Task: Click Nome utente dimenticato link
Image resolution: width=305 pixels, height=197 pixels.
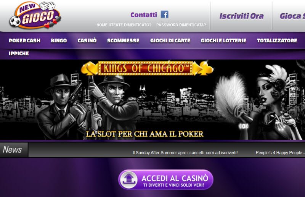Action: coord(124,25)
